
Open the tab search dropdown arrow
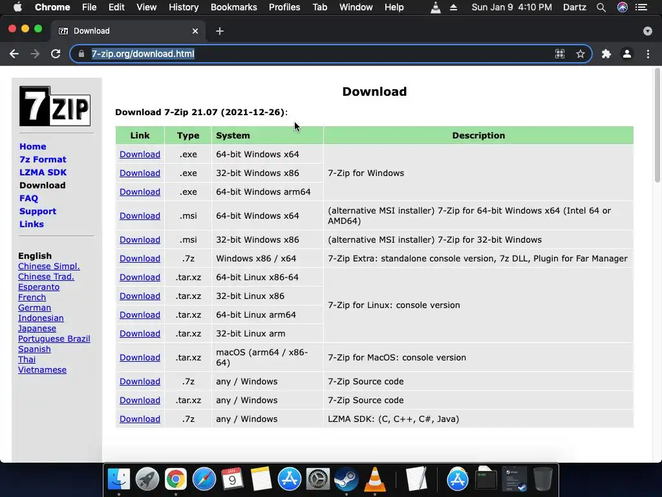tap(648, 31)
